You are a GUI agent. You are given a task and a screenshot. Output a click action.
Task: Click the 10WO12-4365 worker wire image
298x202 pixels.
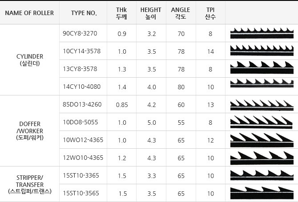[x=262, y=140]
